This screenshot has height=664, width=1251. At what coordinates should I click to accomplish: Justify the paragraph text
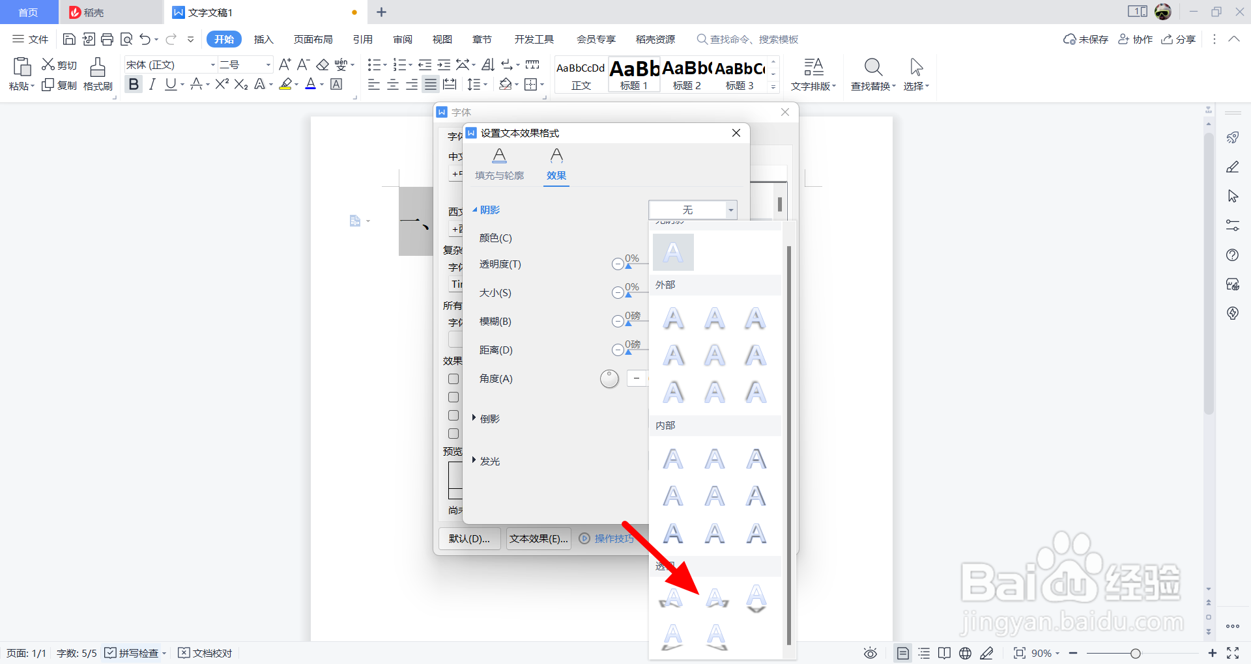point(431,85)
